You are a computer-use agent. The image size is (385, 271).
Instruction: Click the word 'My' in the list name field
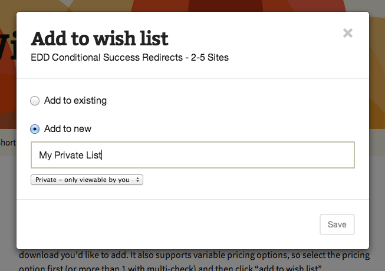tap(45, 155)
